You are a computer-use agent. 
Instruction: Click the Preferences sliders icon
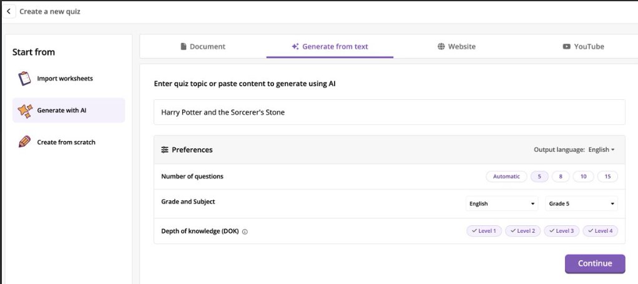coord(164,150)
